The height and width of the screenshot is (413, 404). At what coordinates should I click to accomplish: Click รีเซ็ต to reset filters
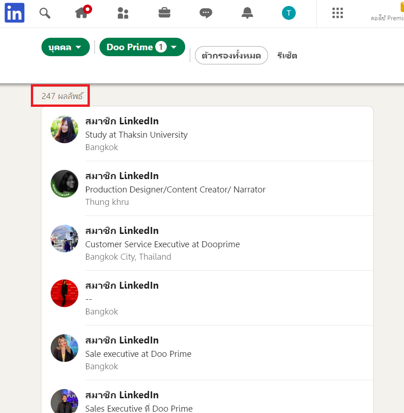point(287,56)
